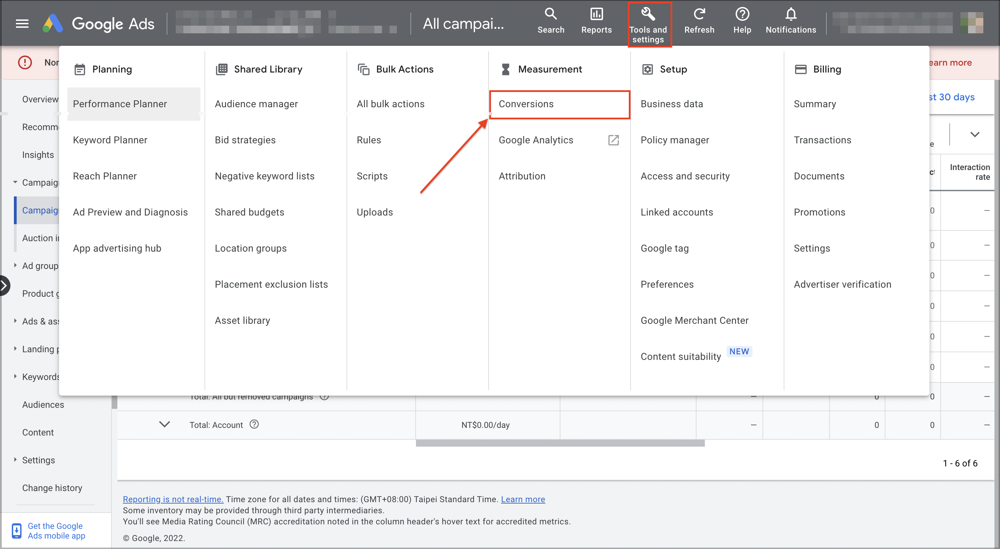Image resolution: width=1000 pixels, height=549 pixels.
Task: Click the Search magnifier icon
Action: pyautogui.click(x=550, y=15)
